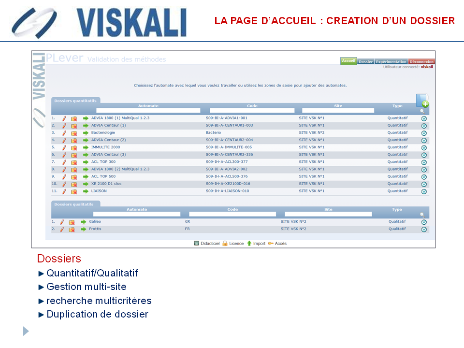Click the Licence padlock link in the footer
464x348 pixels.
(x=233, y=244)
